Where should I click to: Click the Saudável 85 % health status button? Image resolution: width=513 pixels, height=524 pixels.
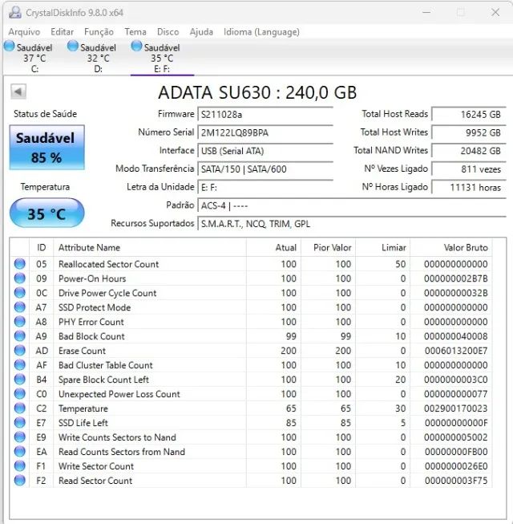point(46,148)
